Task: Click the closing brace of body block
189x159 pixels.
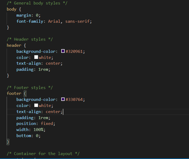Action: point(8,27)
